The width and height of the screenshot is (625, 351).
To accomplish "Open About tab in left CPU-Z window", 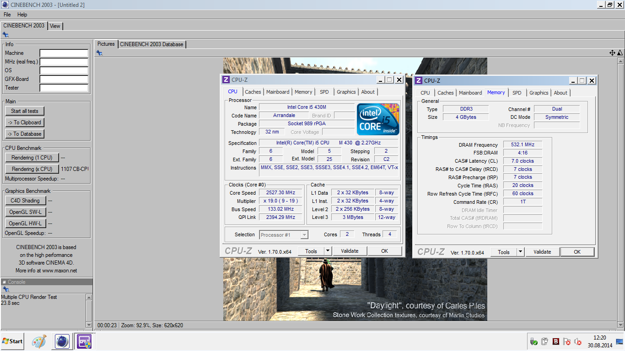I will coord(368,92).
